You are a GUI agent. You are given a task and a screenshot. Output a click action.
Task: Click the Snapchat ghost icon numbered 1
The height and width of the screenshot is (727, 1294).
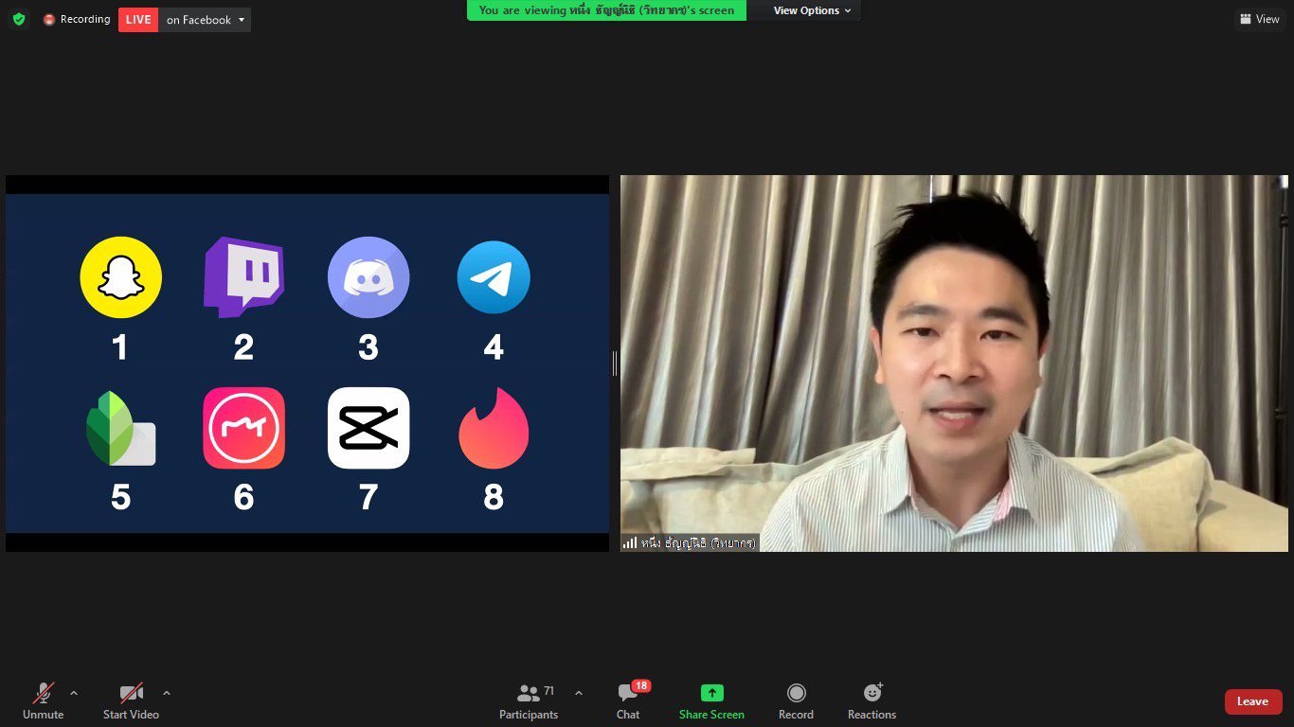[x=121, y=277]
